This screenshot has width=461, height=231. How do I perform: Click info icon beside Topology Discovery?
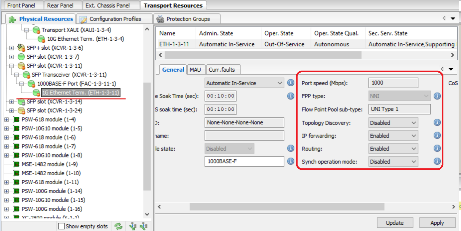point(437,123)
